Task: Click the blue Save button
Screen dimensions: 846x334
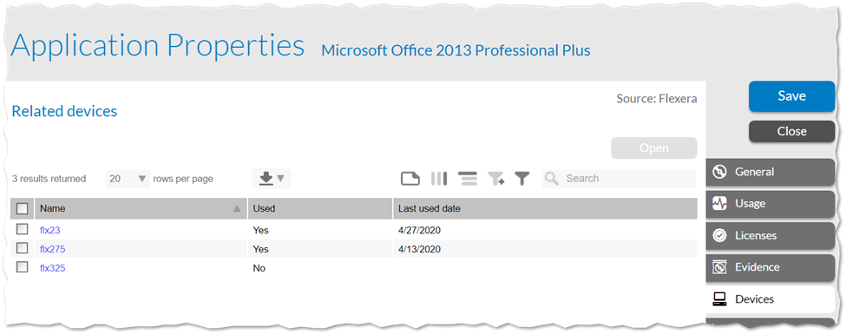Action: pyautogui.click(x=791, y=96)
